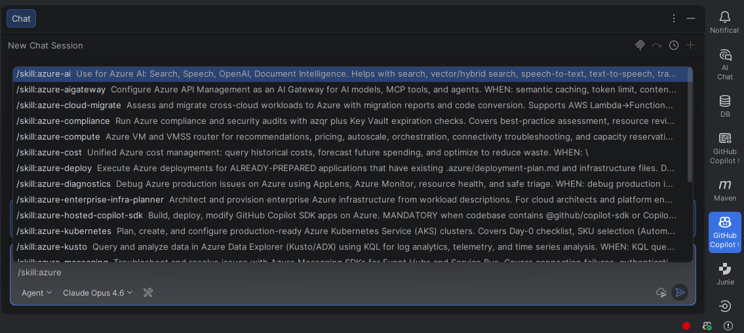The height and width of the screenshot is (333, 744).
Task: Click the paperclip attach context icon
Action: tap(640, 45)
